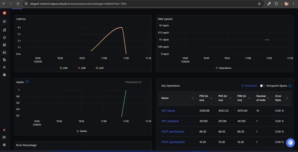298x152 pixels.
Task: Click the Download link in Key Operations
Action: click(x=249, y=86)
